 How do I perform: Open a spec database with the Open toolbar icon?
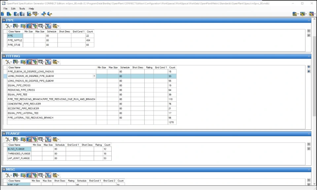tap(8, 14)
